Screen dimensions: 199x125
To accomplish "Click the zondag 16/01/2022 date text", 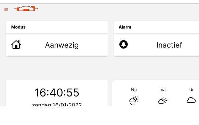I will pos(57,105).
